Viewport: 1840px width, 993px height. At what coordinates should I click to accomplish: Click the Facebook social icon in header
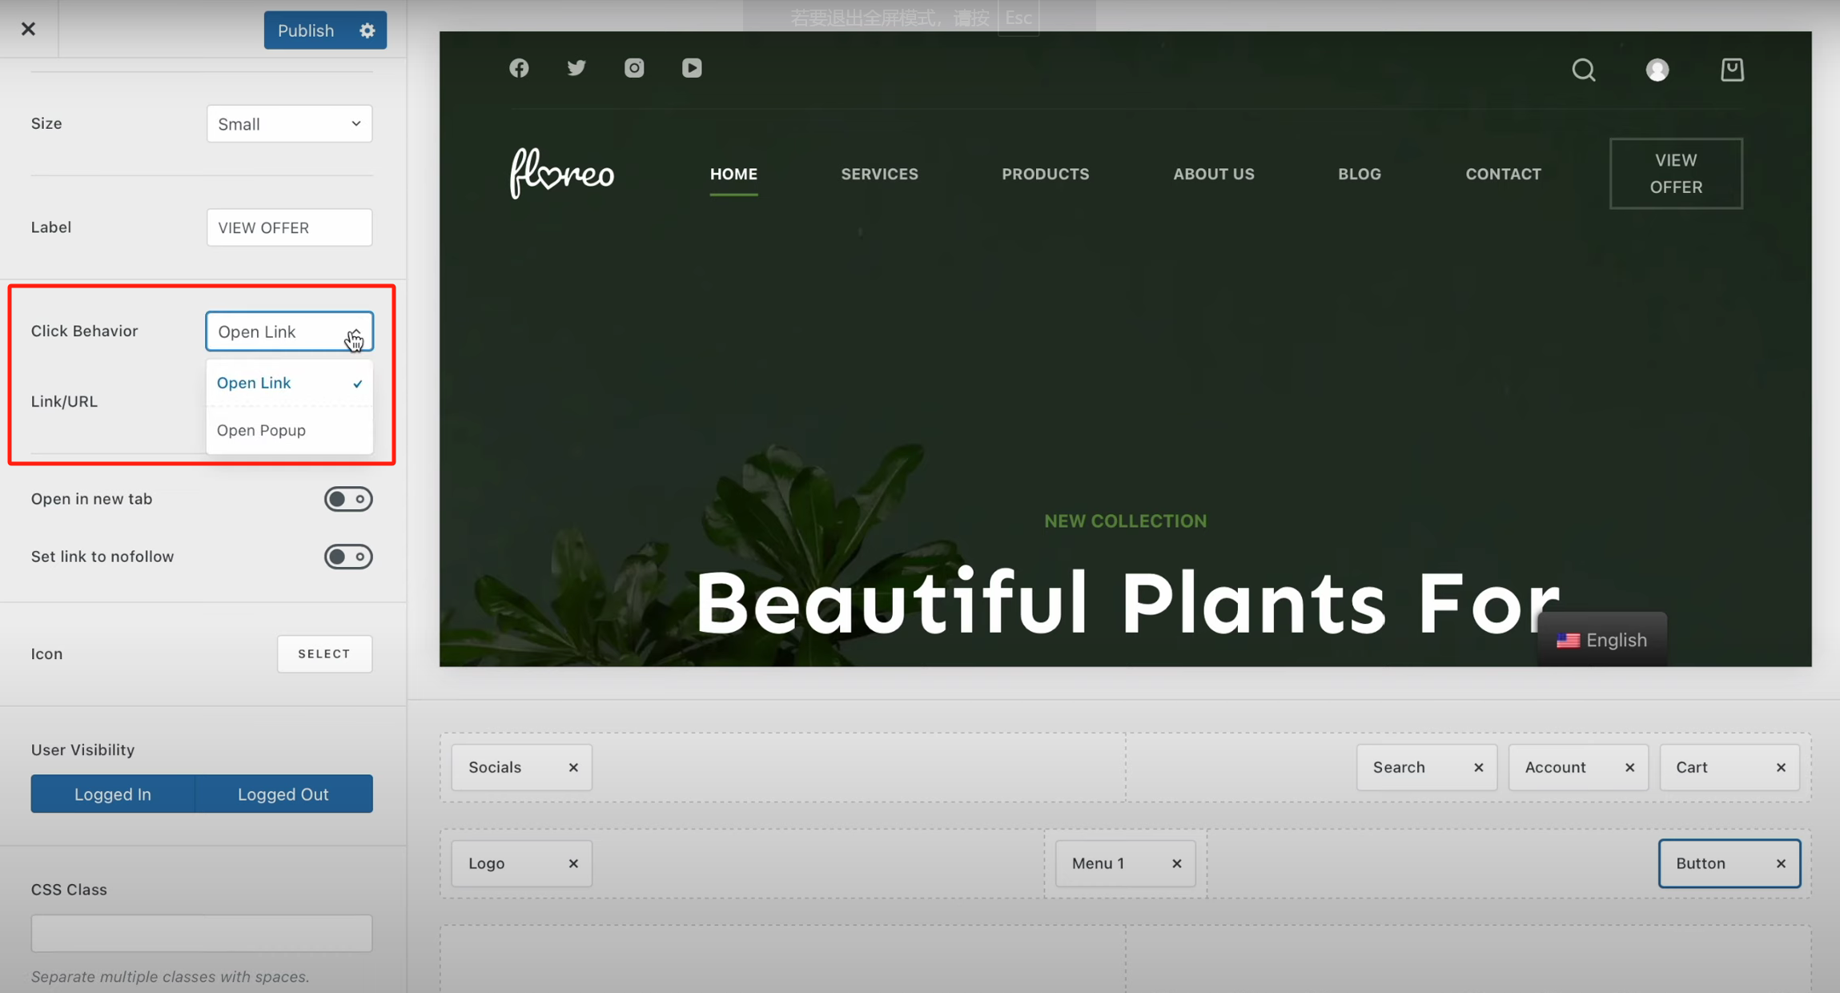coord(519,68)
